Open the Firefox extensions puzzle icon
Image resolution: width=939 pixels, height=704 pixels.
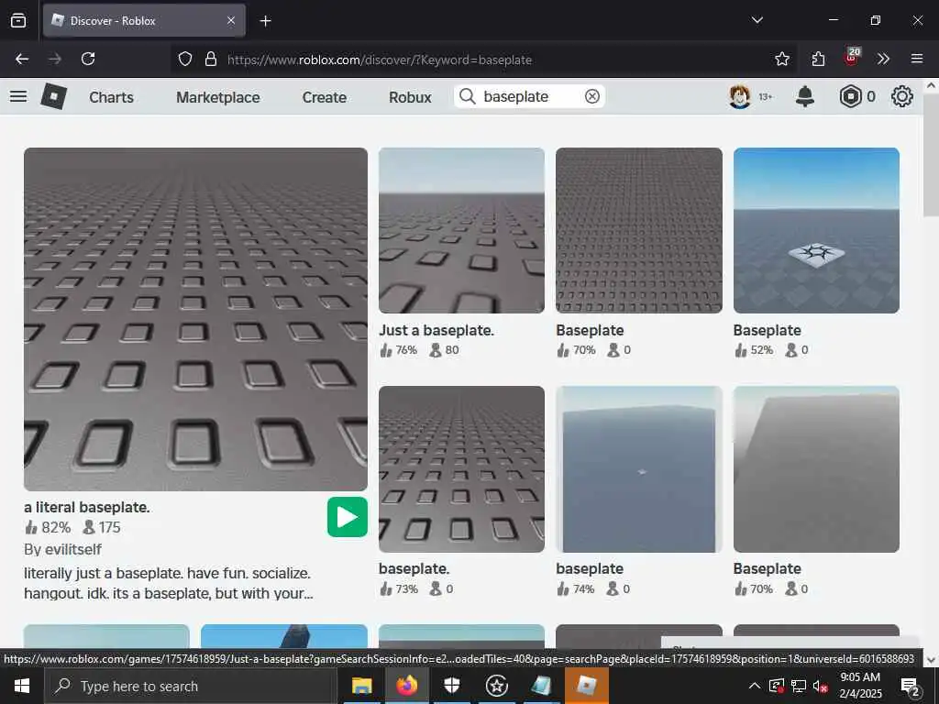(x=818, y=59)
